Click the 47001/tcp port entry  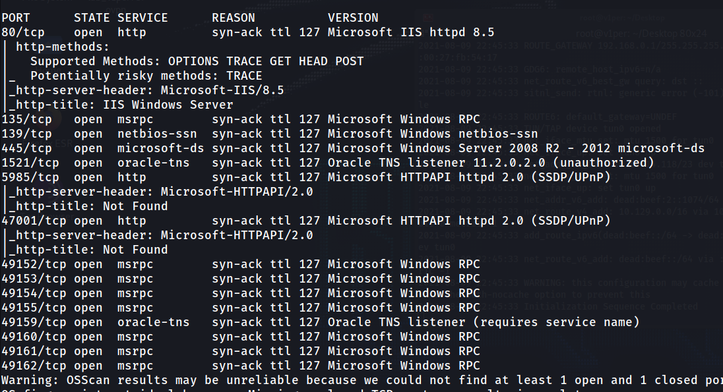click(34, 221)
